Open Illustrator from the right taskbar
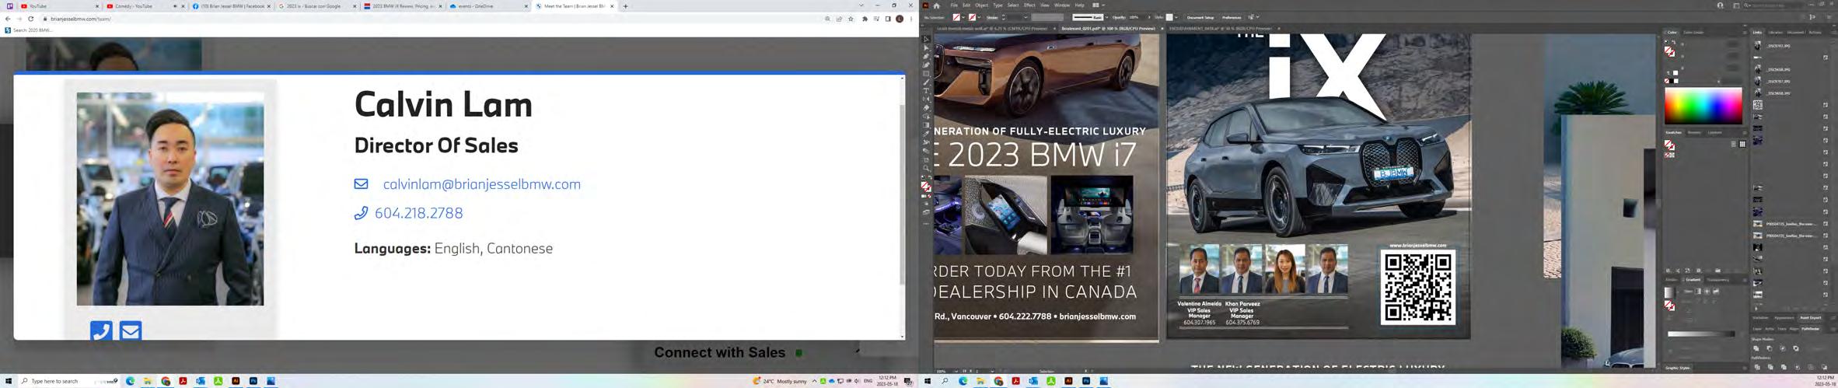This screenshot has width=1838, height=388. (1068, 381)
